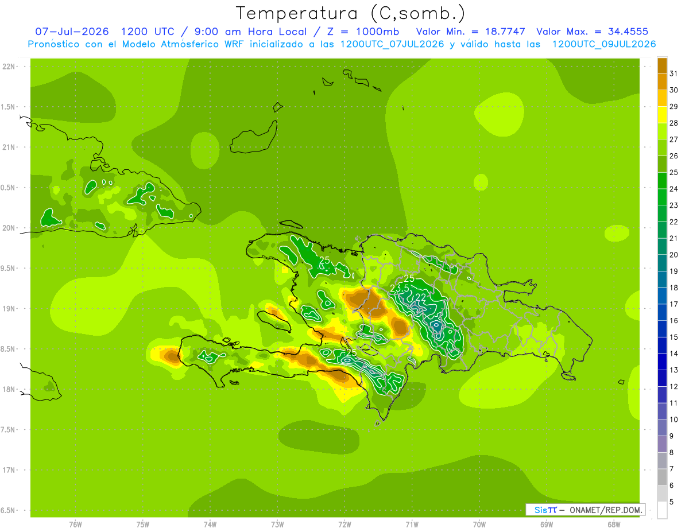The image size is (689, 532).
Task: Click the '17N' latitude axis label
Action: pos(9,471)
